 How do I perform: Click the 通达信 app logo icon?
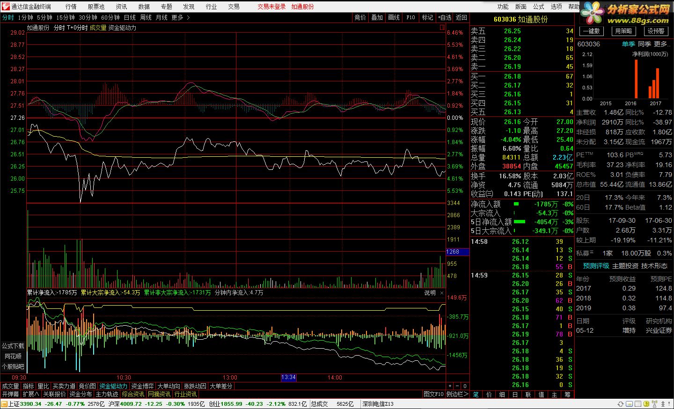(6, 7)
